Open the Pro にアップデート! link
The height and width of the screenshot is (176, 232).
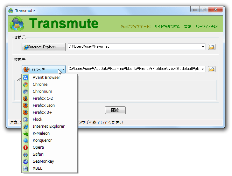pos(136,27)
